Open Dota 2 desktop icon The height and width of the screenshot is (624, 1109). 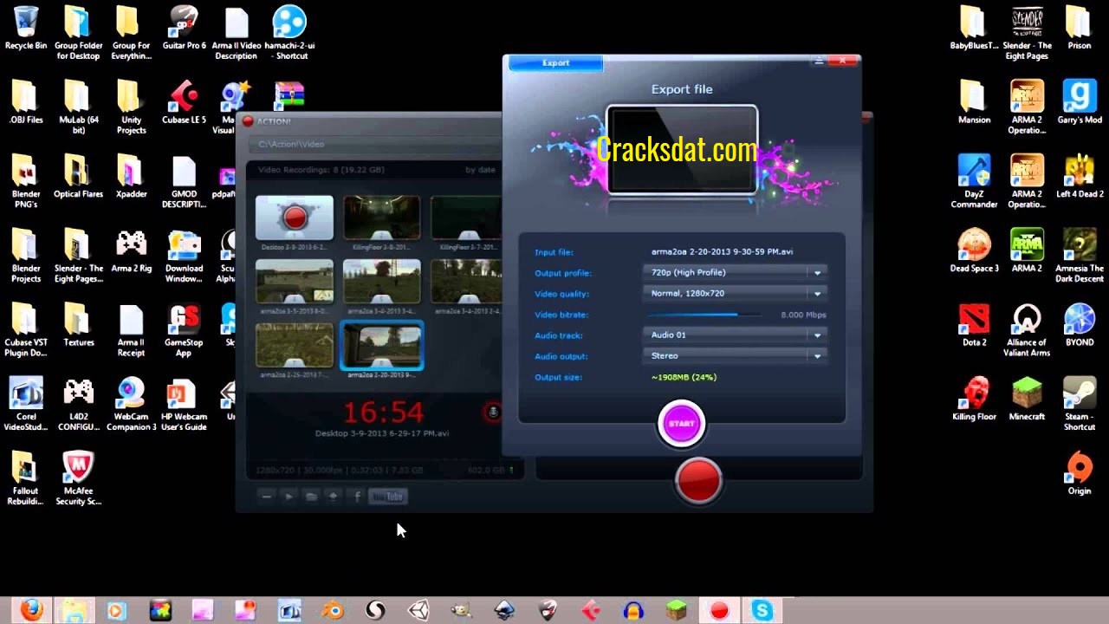(x=974, y=324)
